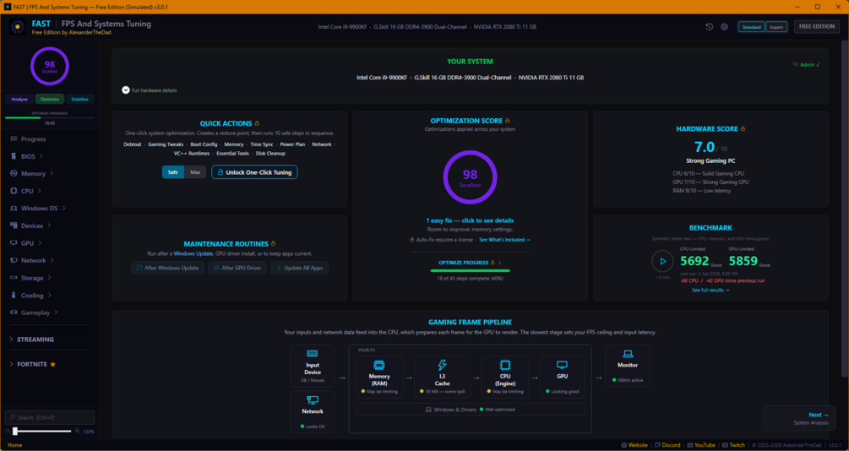Click Unlock One-Click Tuning button
Image resolution: width=849 pixels, height=451 pixels.
[254, 172]
